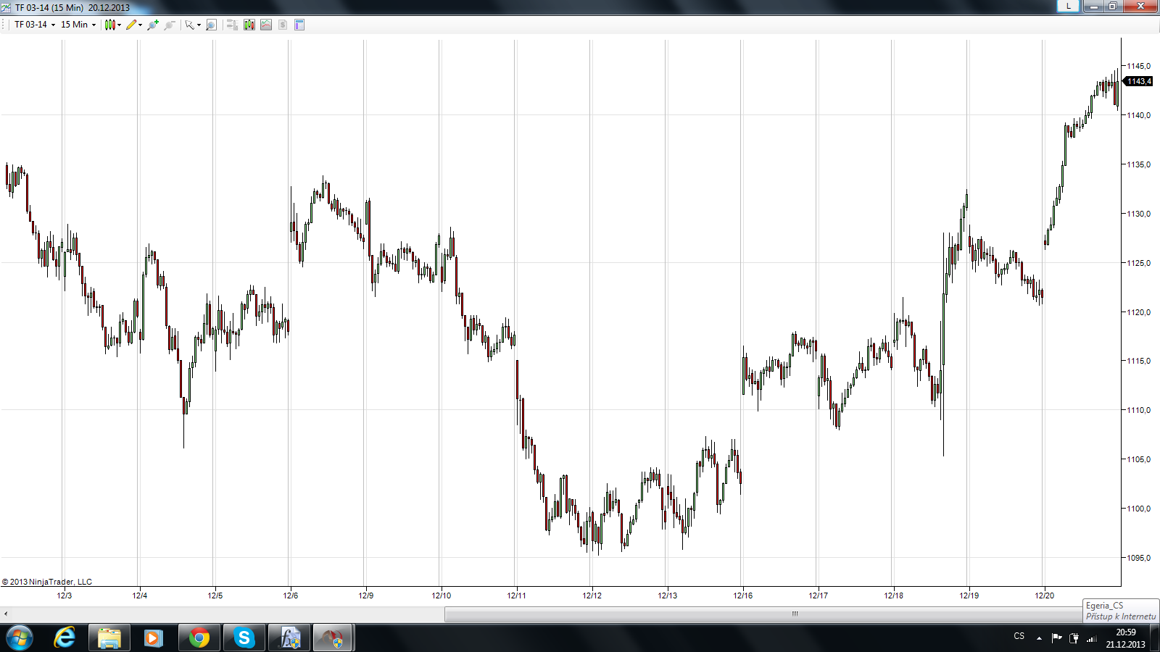Expand the drawing tools dropdown arrow
Viewport: 1160px width, 652px height.
[x=140, y=25]
